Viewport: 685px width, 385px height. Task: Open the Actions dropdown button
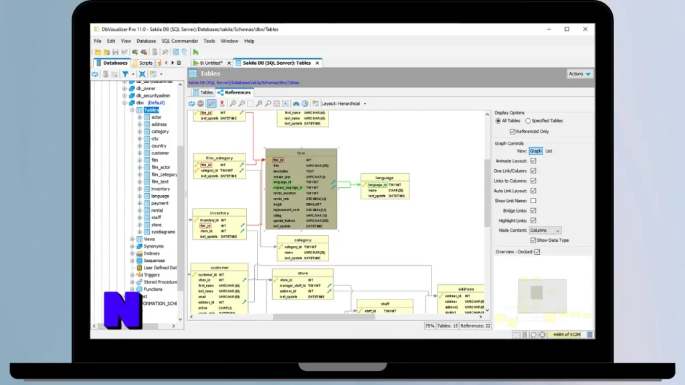580,74
